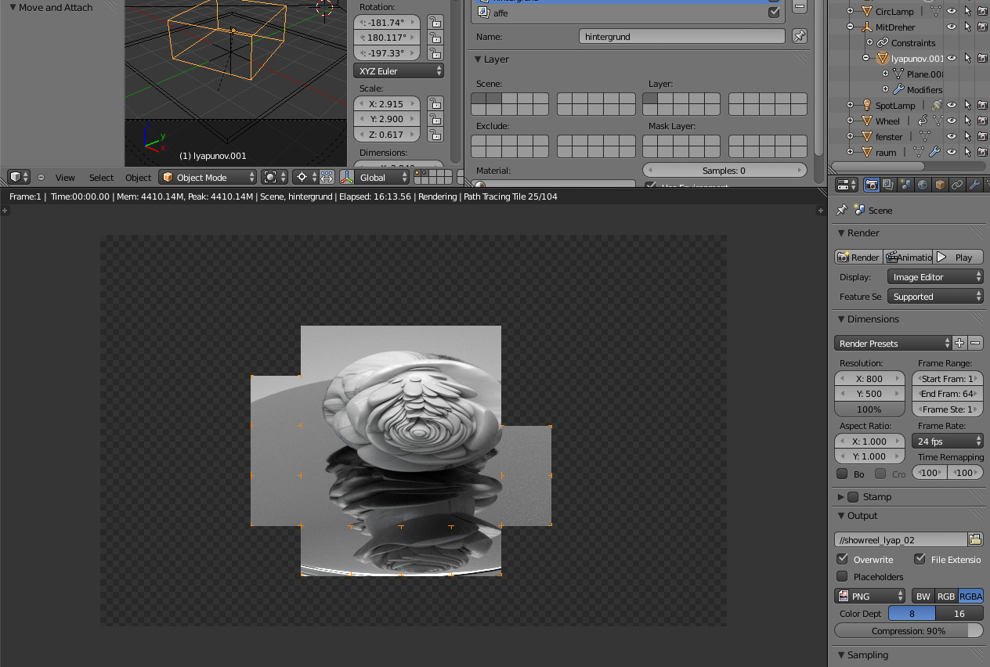Select BW color mode
The width and height of the screenshot is (990, 667).
pos(923,596)
